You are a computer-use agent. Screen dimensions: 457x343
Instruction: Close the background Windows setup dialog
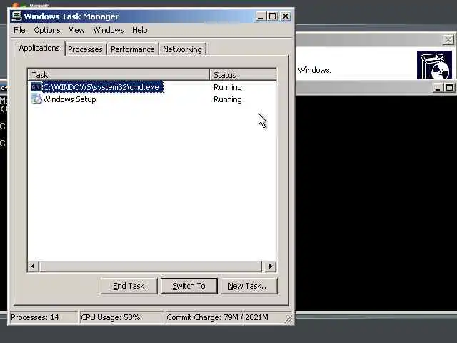click(x=448, y=40)
